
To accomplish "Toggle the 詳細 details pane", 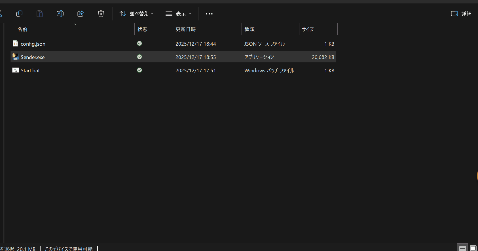I will pyautogui.click(x=461, y=14).
